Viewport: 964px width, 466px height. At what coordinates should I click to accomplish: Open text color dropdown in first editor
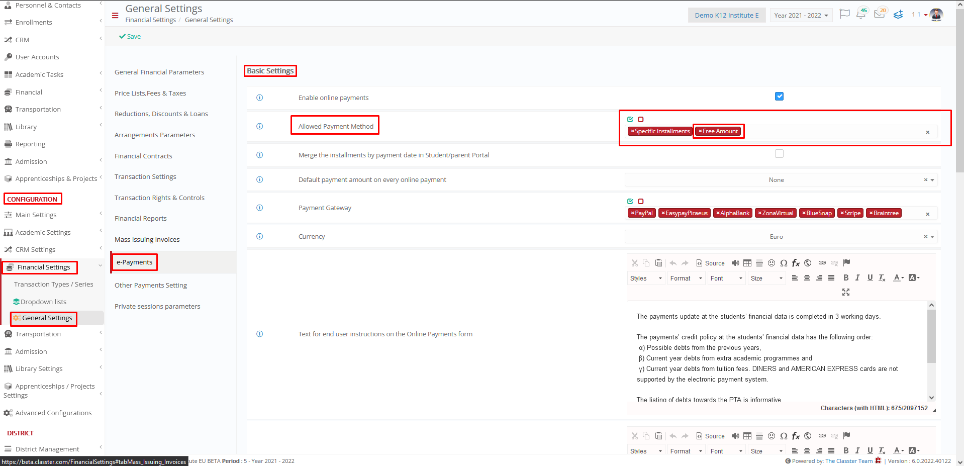(899, 277)
